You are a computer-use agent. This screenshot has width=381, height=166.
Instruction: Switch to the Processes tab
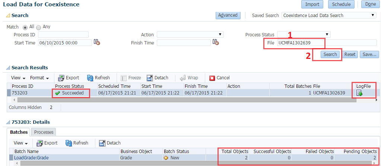pos(44,132)
